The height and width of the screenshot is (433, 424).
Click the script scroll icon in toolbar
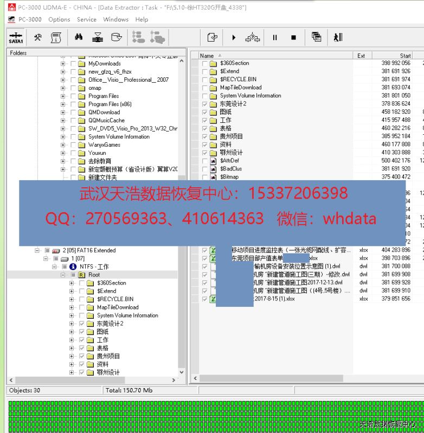tap(55, 37)
